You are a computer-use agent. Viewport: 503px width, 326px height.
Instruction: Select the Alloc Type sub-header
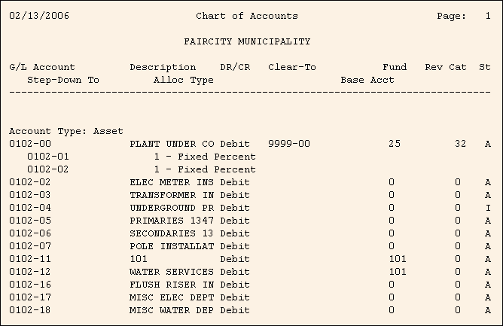tap(184, 79)
